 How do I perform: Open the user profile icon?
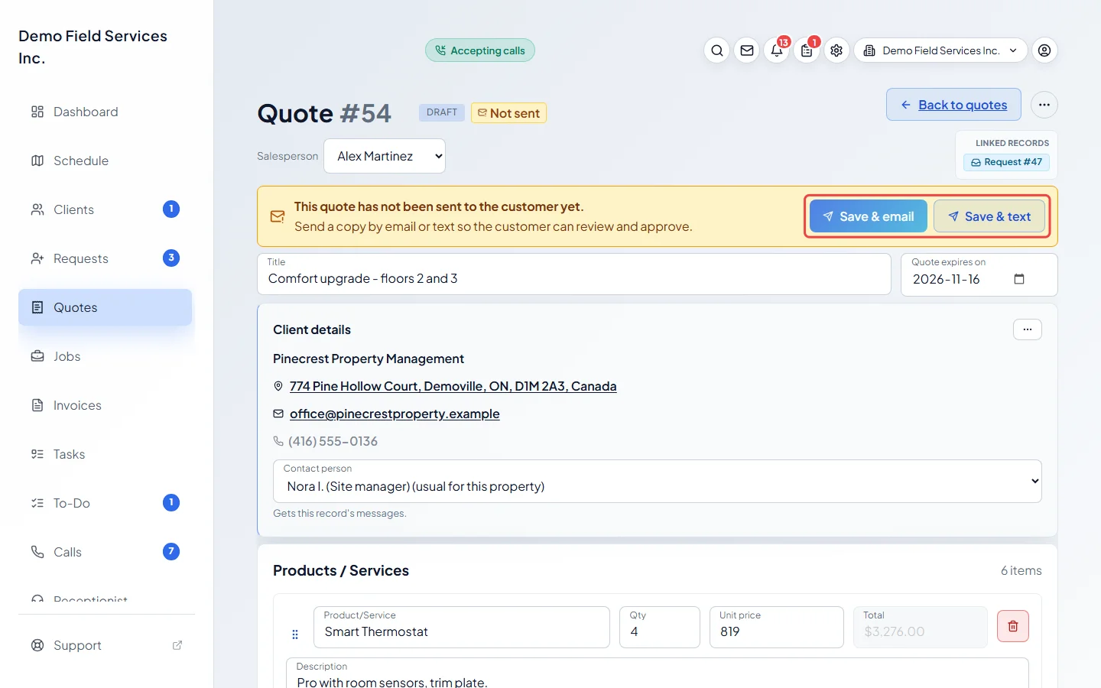tap(1044, 50)
